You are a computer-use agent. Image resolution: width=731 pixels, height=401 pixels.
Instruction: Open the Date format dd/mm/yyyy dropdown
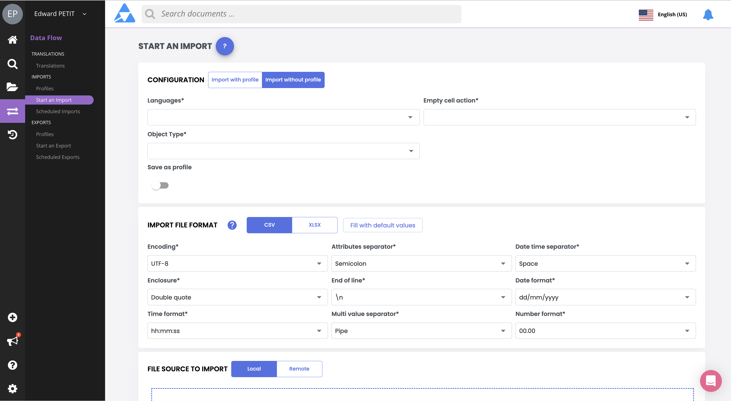click(x=606, y=297)
